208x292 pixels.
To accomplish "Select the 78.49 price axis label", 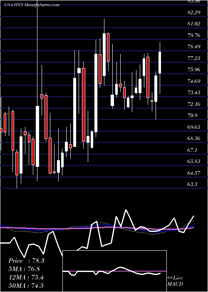I will click(194, 47).
